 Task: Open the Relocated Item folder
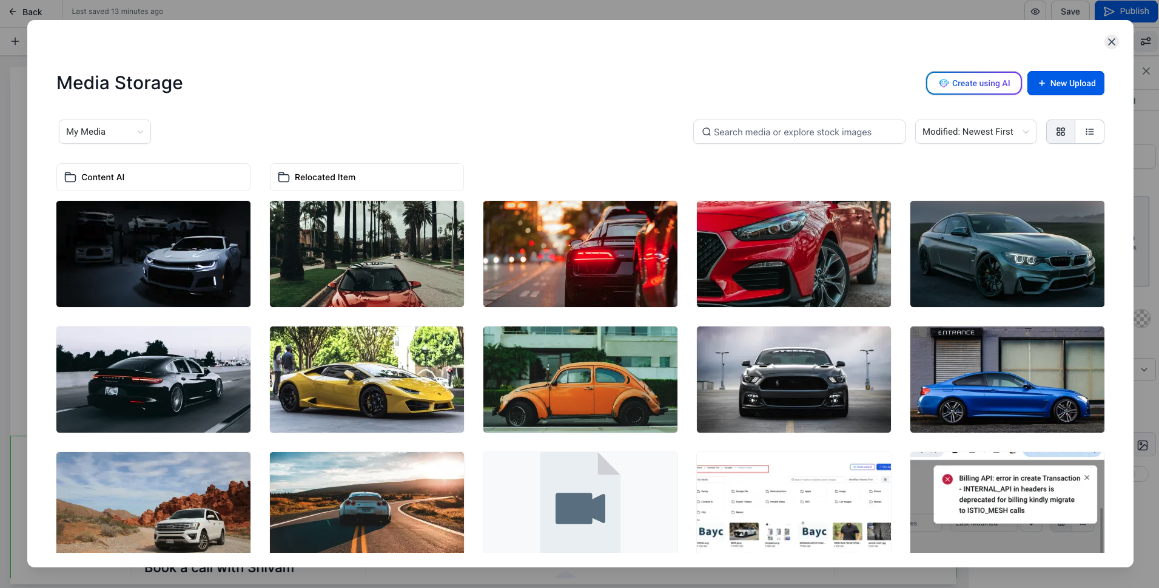click(x=367, y=177)
